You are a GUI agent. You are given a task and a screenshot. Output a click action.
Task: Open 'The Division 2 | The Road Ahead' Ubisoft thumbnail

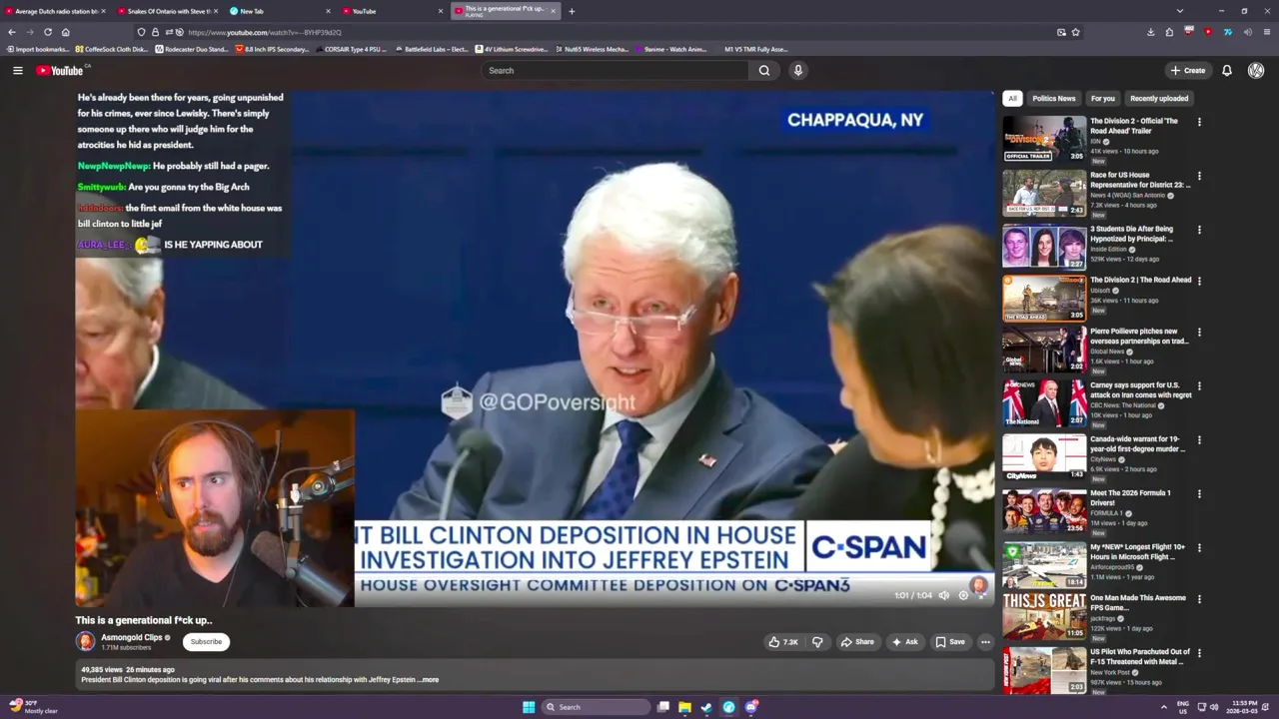[1044, 298]
